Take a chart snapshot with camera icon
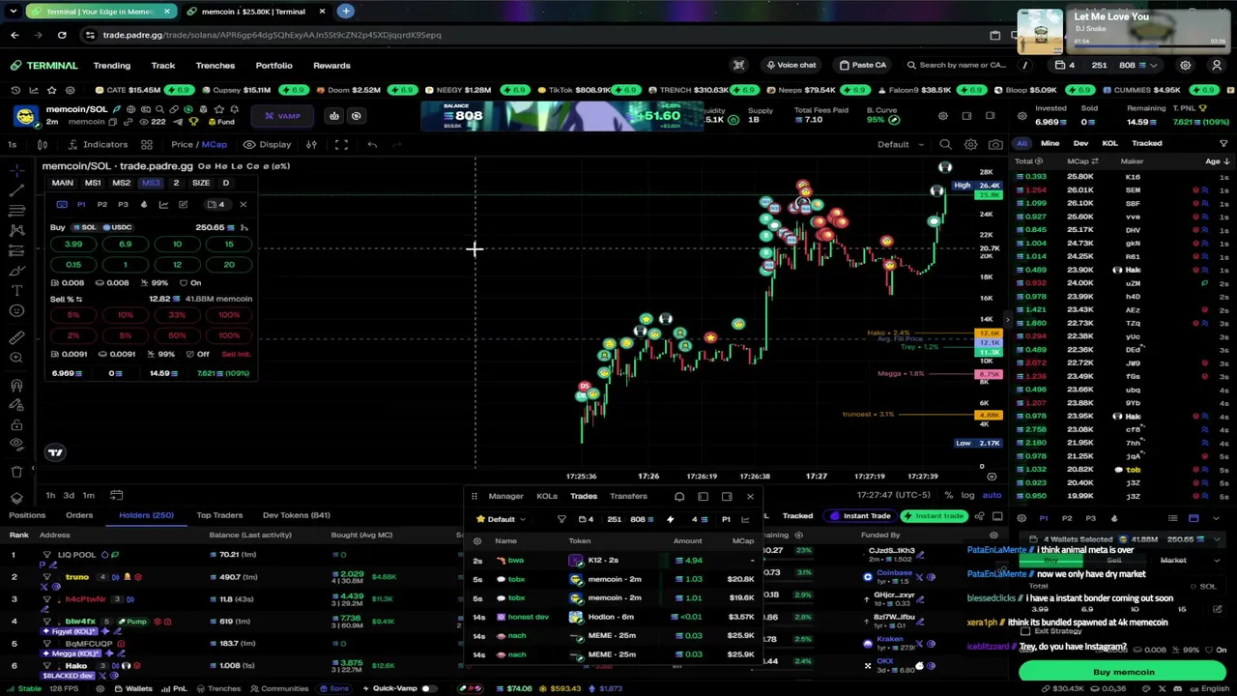 (995, 145)
